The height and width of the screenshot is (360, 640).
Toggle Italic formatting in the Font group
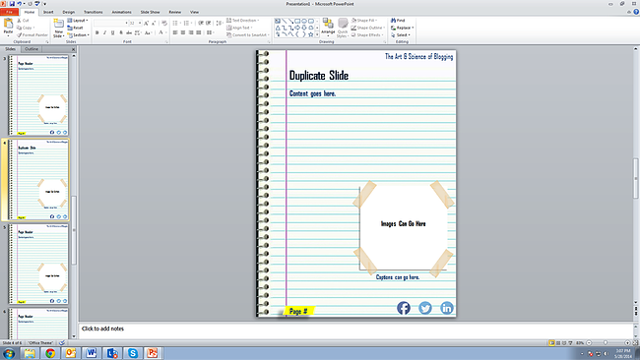click(105, 32)
